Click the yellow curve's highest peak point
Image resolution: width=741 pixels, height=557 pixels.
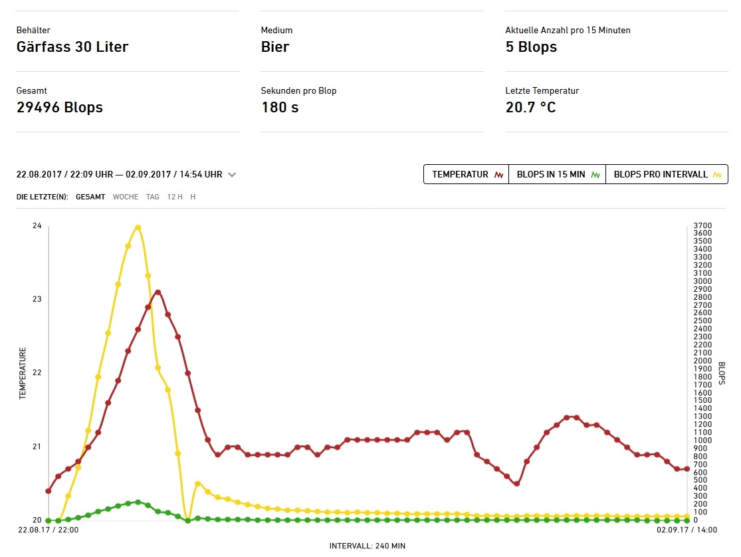(138, 227)
